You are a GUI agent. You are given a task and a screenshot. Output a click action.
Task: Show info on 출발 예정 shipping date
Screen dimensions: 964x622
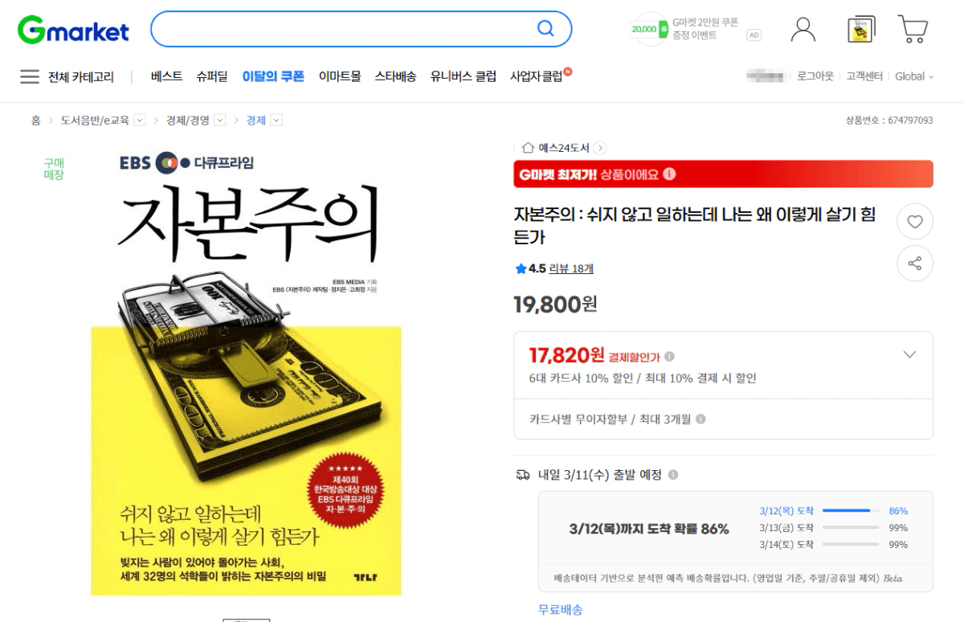673,475
